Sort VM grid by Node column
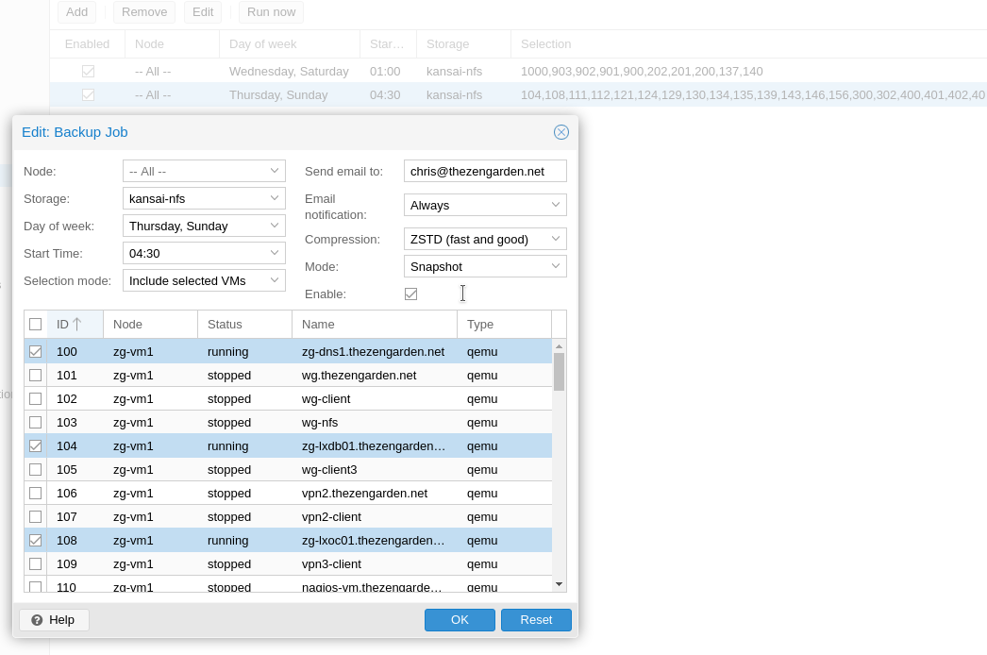This screenshot has height=655, width=987. [150, 325]
